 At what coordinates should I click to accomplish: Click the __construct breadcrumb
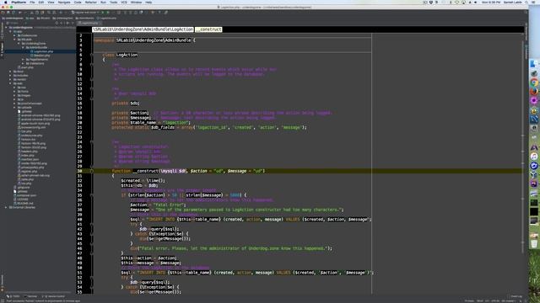208,29
